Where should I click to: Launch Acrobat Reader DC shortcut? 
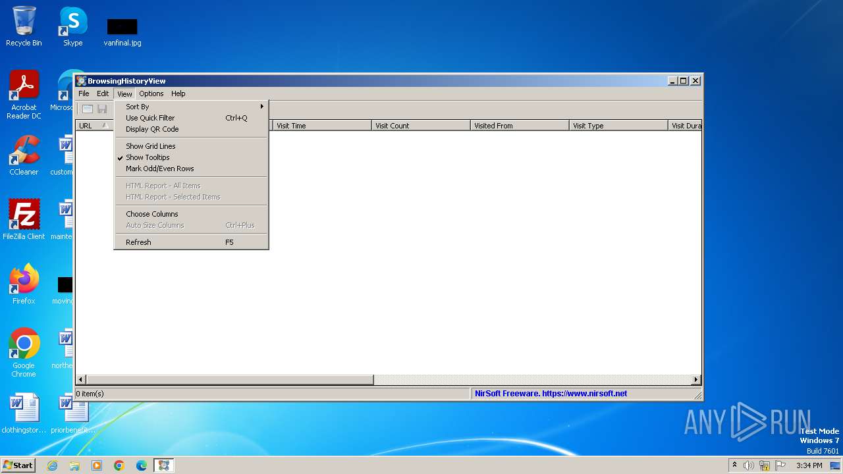(x=24, y=95)
